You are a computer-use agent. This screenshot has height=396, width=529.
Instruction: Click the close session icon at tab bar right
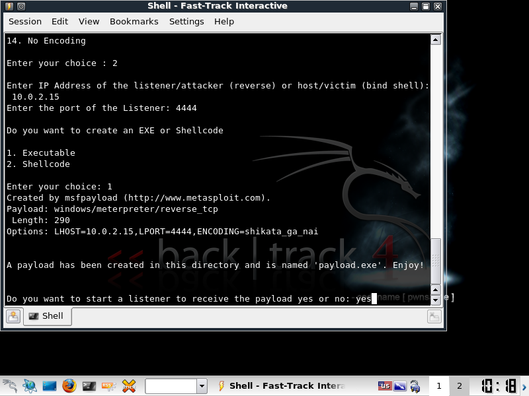click(x=434, y=317)
